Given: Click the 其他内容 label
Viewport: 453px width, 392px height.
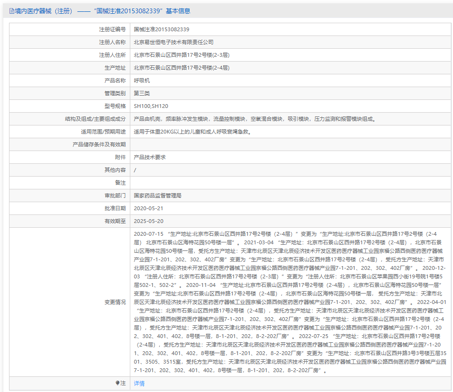Looking at the screenshot, I should click(115, 170).
